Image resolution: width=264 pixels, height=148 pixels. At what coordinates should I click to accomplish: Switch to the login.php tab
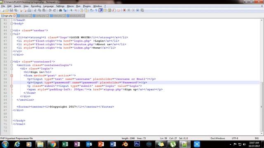pyautogui.click(x=8, y=16)
